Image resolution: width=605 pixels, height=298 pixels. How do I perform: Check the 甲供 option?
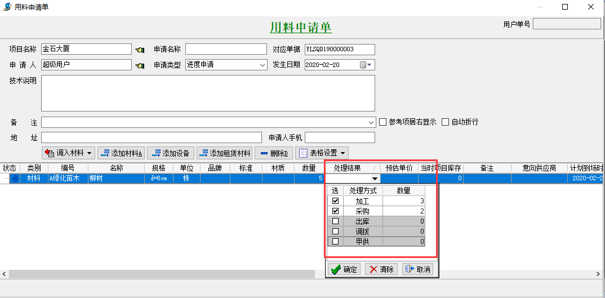[x=335, y=241]
